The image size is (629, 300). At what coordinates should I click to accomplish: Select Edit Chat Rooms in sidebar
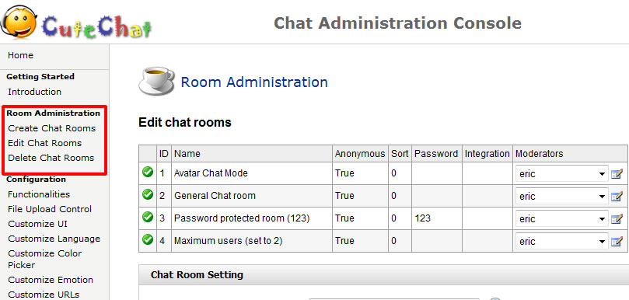44,143
